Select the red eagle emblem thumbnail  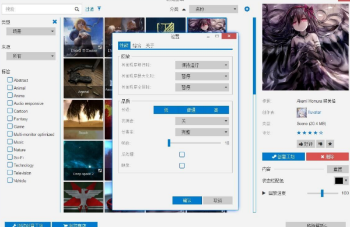tap(83, 197)
